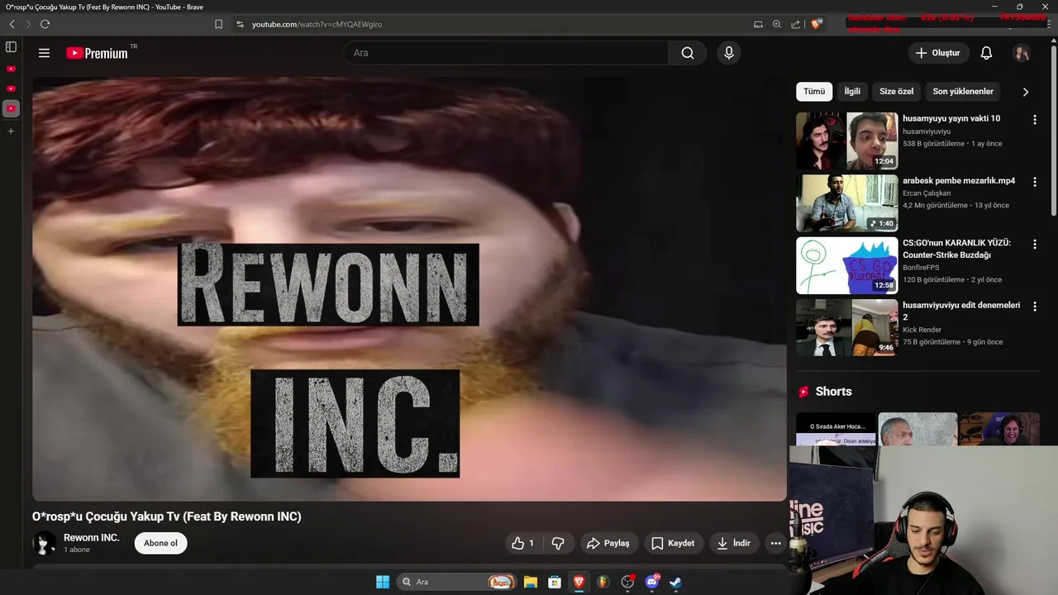Screen dimensions: 1058x595
Task: Open Windows Start menu
Action: tap(383, 582)
